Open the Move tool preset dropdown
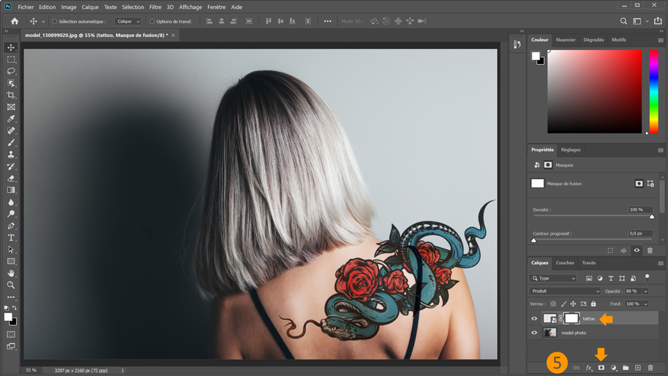This screenshot has width=668, height=376. (x=43, y=22)
